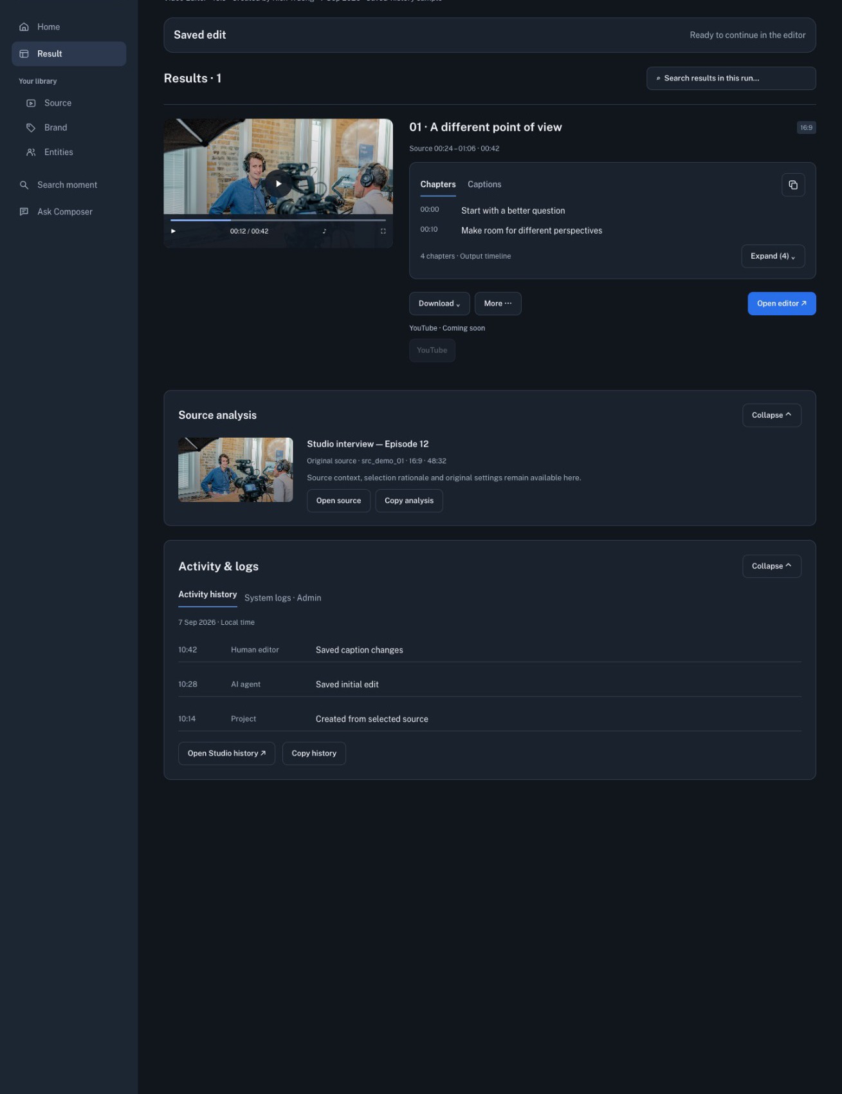The image size is (842, 1094).
Task: Click the 01 · A different point of view title
Action: click(486, 127)
